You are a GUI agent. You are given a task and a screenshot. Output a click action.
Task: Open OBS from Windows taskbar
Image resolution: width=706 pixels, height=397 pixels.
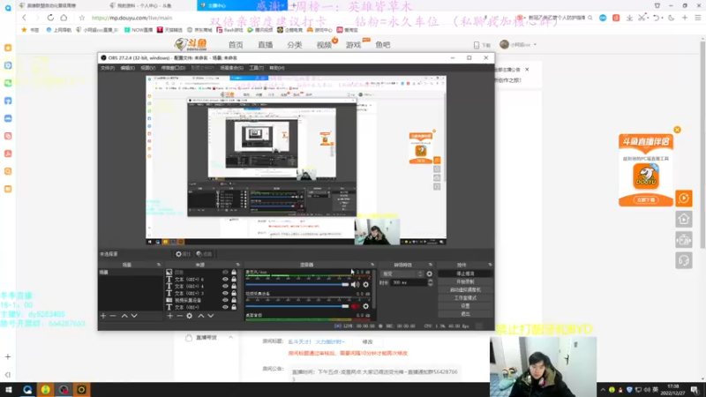(x=64, y=390)
